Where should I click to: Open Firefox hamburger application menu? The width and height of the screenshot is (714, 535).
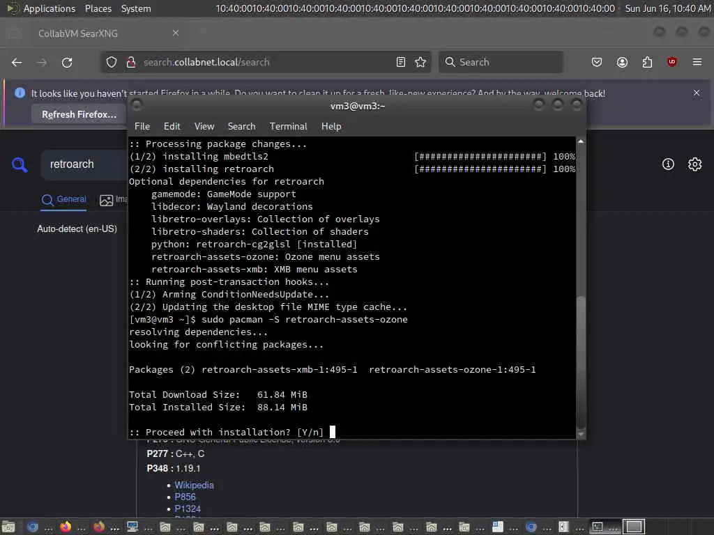pyautogui.click(x=697, y=62)
